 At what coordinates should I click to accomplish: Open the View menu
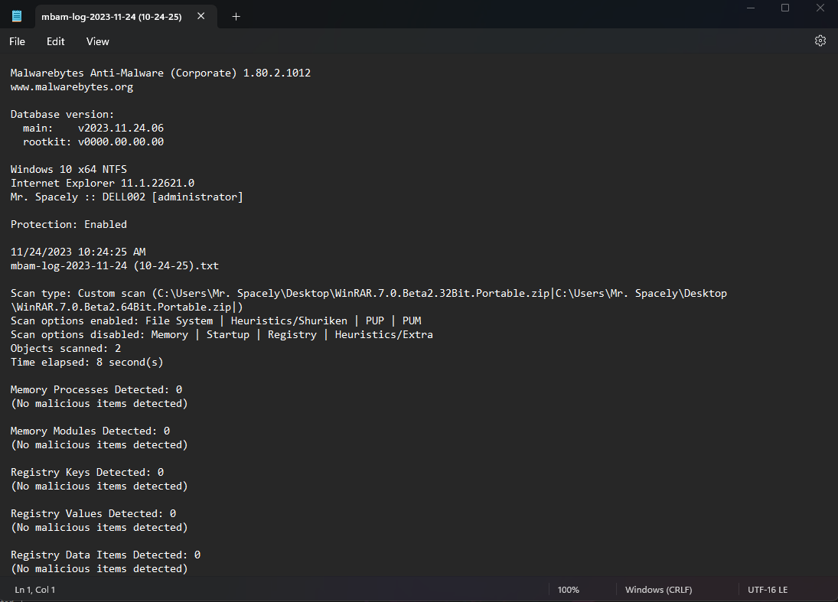pyautogui.click(x=98, y=41)
